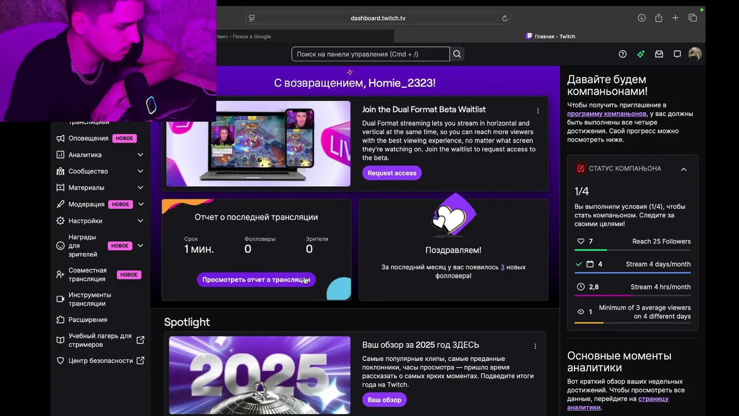
Task: Click the НОВОЕ badge beside Модерация
Action: (x=121, y=204)
